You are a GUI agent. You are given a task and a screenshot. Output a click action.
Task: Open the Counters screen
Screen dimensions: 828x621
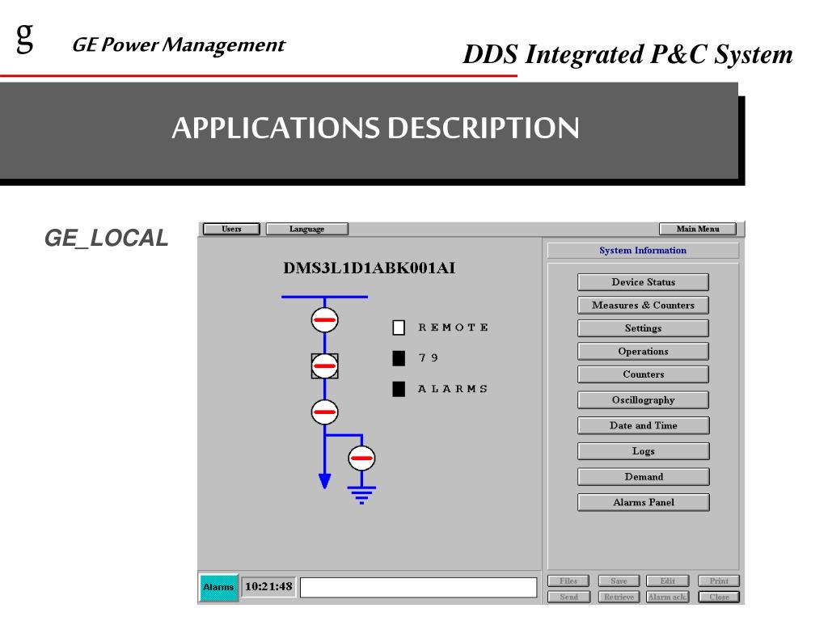click(x=643, y=374)
